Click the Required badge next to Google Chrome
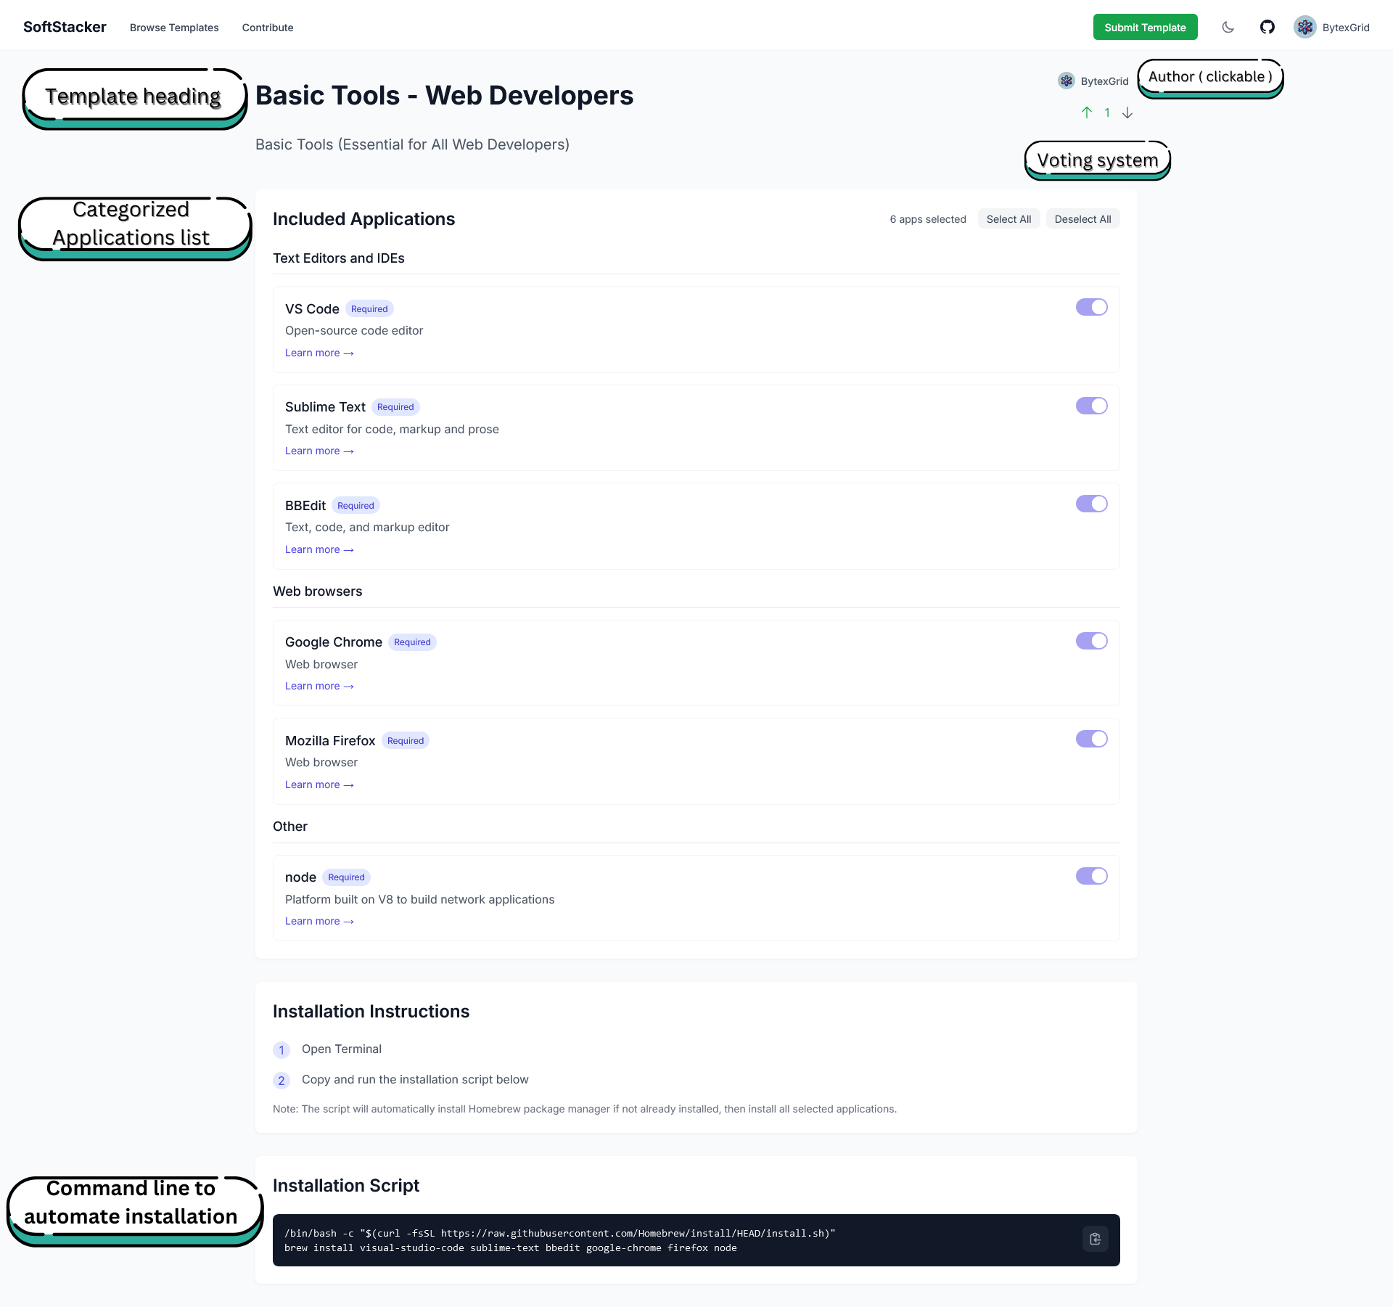This screenshot has width=1393, height=1307. pos(412,642)
